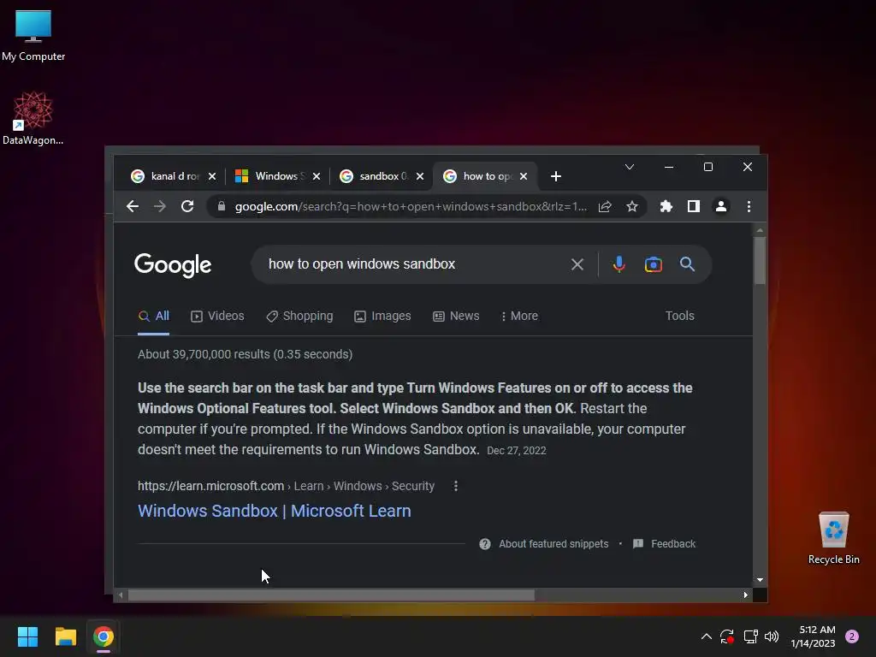Open the notification badge showing 2
The image size is (876, 657).
point(852,636)
